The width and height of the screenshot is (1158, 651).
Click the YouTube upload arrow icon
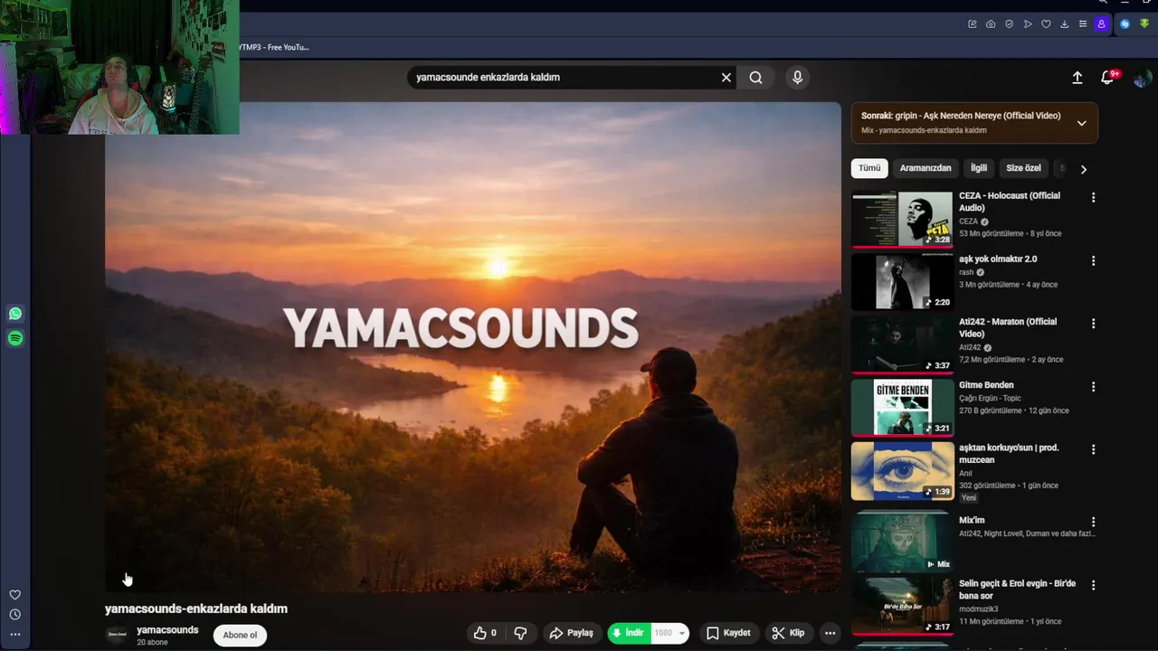(1077, 78)
